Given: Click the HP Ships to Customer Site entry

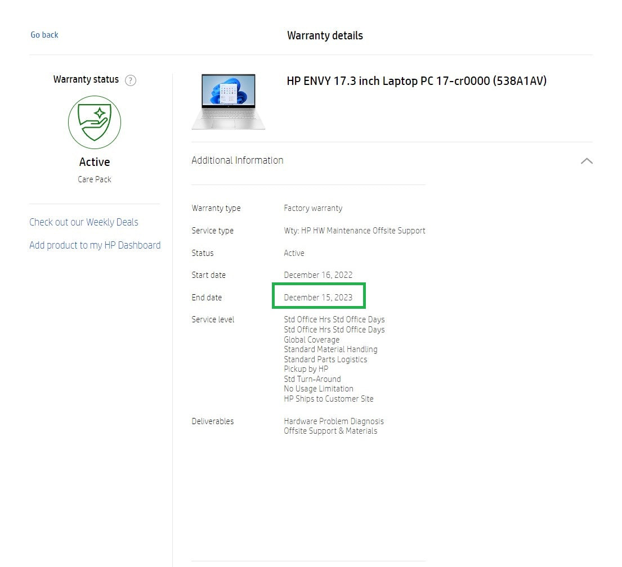Looking at the screenshot, I should (329, 399).
